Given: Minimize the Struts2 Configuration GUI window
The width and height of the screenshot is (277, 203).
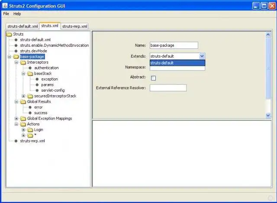Looking at the screenshot, I should pyautogui.click(x=256, y=6).
